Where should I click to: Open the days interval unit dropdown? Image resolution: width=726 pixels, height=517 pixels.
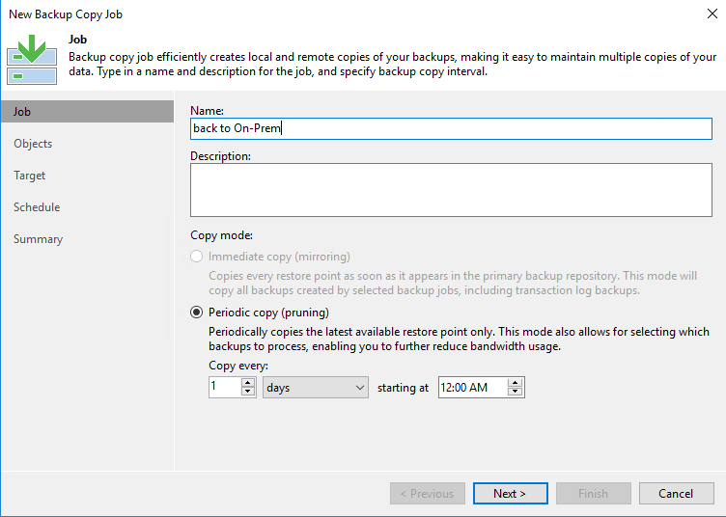[x=316, y=387]
